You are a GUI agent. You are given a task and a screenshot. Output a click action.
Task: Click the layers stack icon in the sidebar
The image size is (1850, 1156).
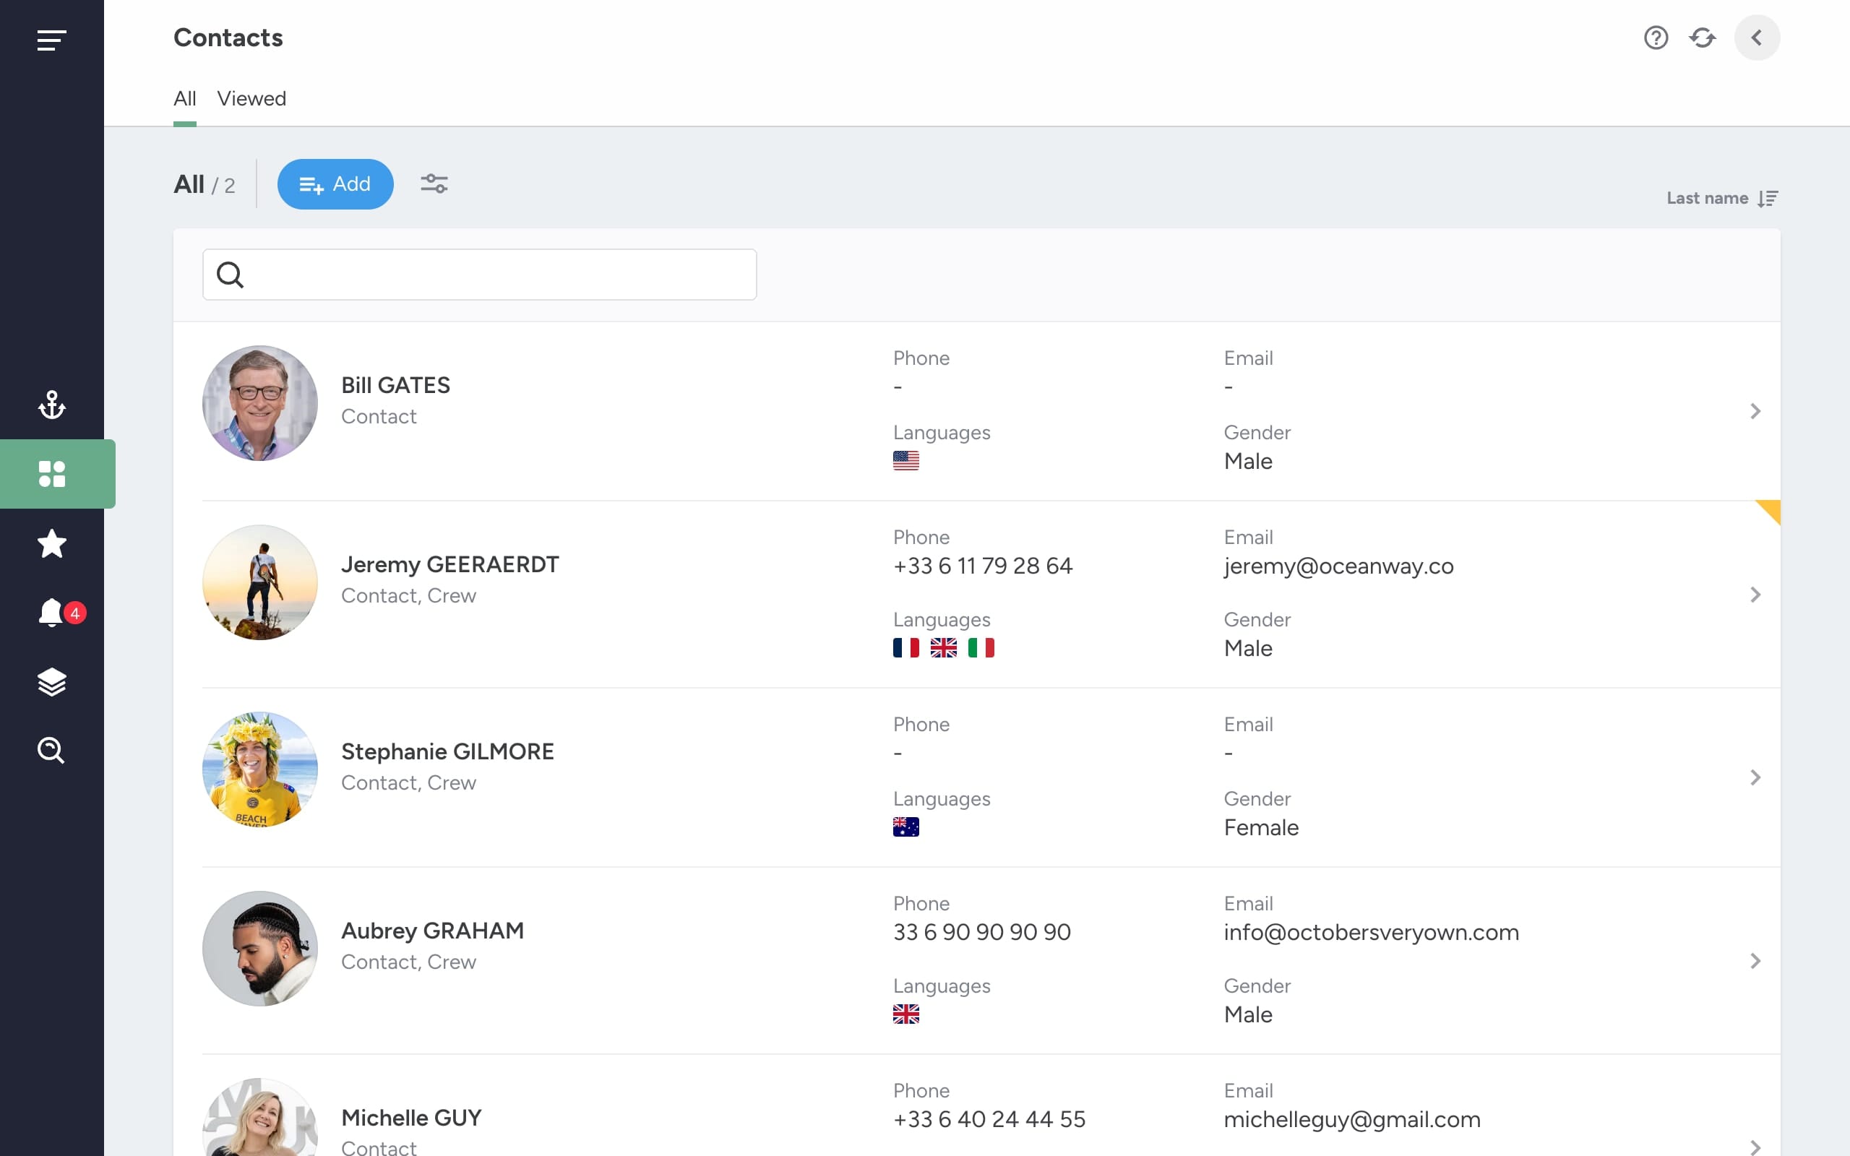click(51, 682)
